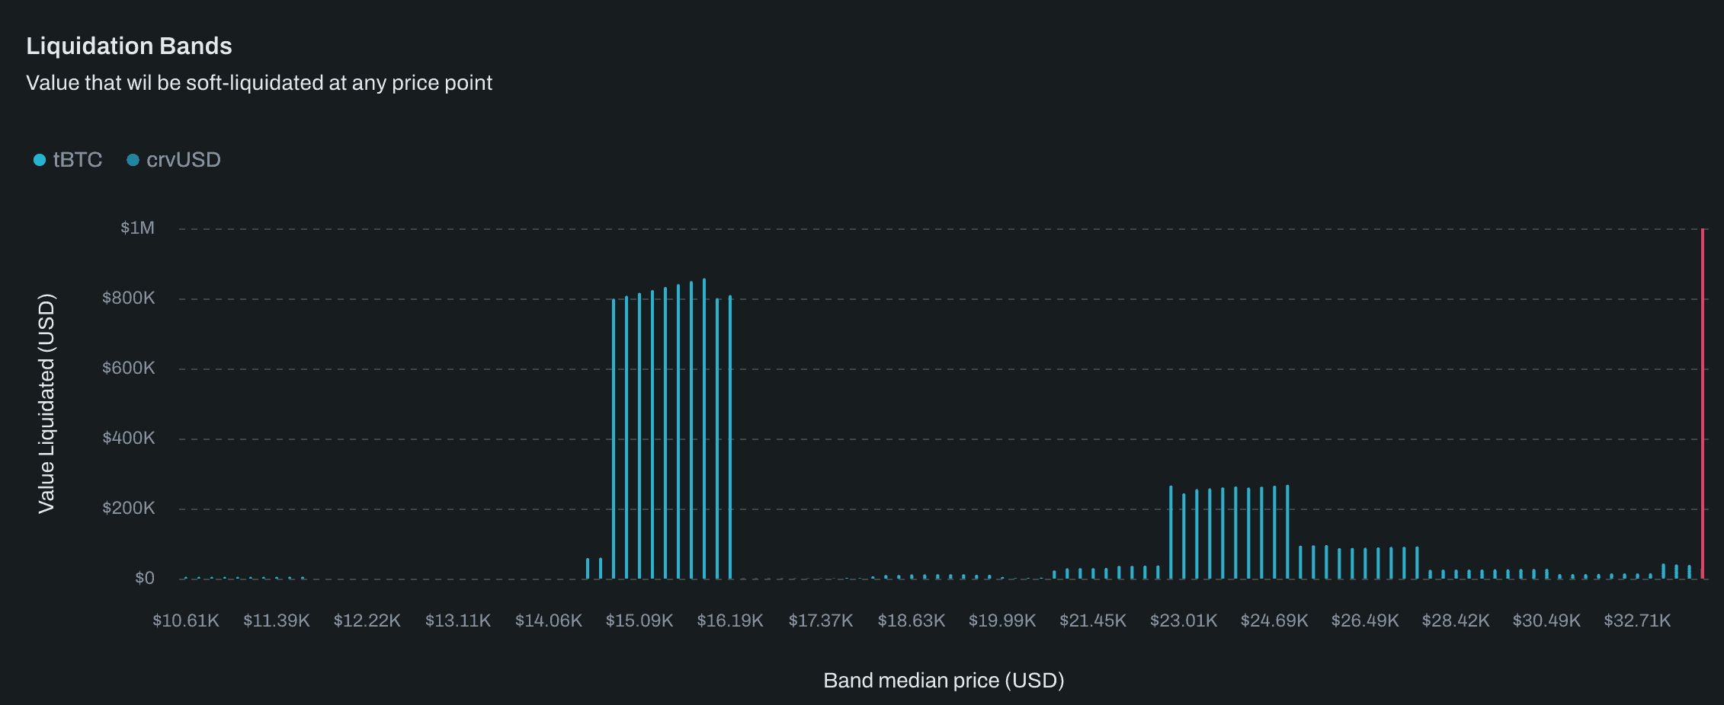Image resolution: width=1724 pixels, height=705 pixels.
Task: Click the crvUSD legend color dot
Action: pos(133,160)
